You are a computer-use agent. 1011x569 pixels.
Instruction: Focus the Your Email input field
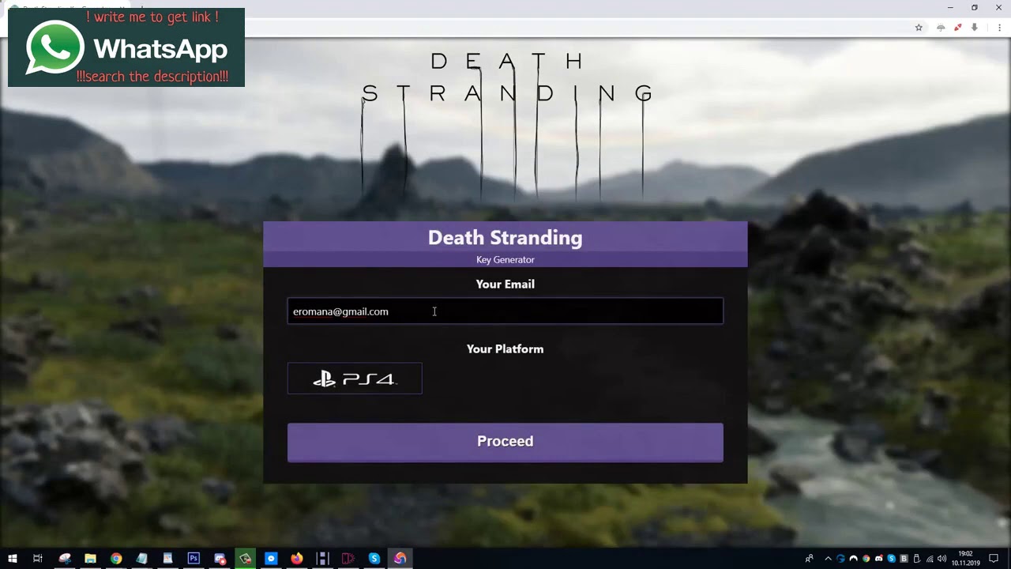pyautogui.click(x=505, y=311)
